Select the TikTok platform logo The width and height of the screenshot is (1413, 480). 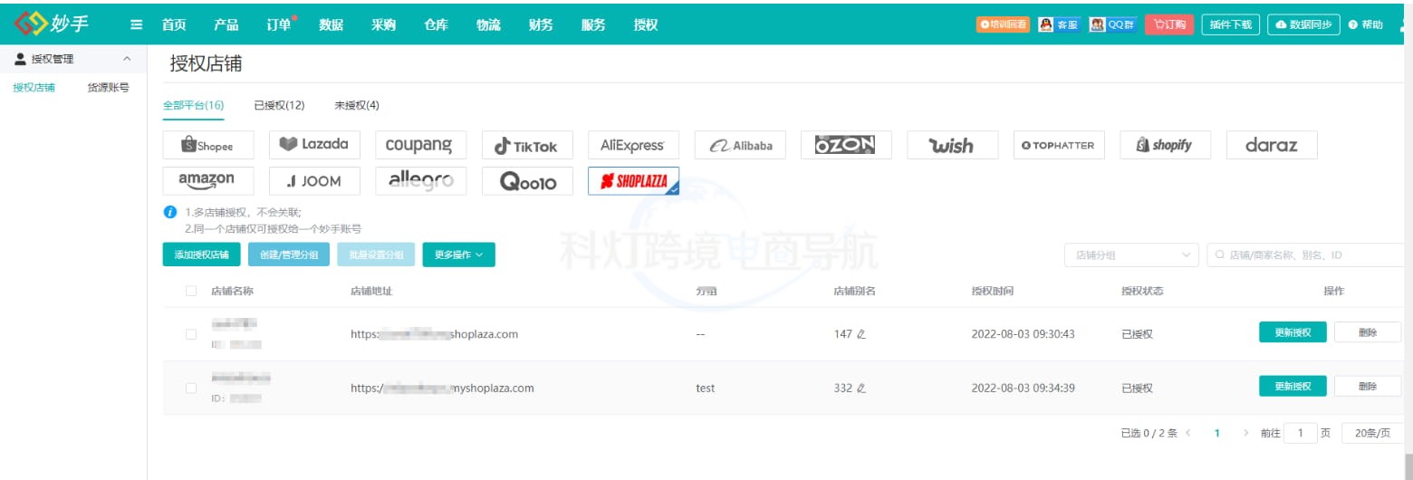tap(527, 145)
